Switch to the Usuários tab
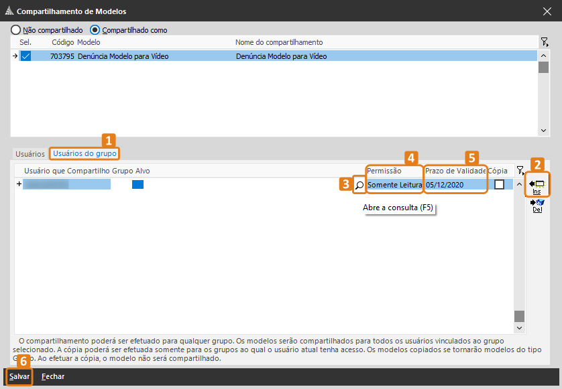The image size is (562, 389). pyautogui.click(x=30, y=154)
